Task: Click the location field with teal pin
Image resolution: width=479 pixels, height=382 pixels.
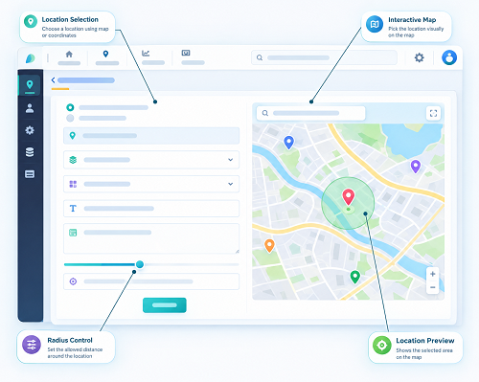Action: pos(151,136)
